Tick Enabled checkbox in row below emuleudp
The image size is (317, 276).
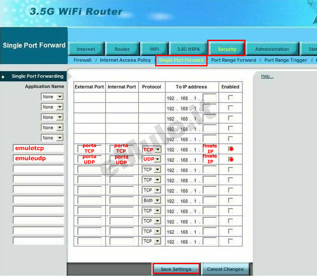(x=230, y=169)
